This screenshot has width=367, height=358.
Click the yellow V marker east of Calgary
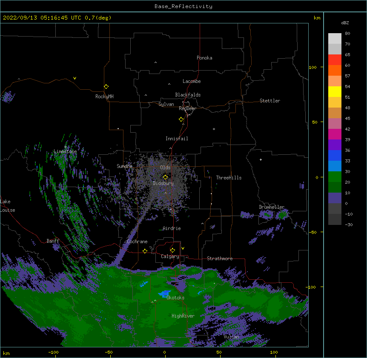tap(183, 248)
